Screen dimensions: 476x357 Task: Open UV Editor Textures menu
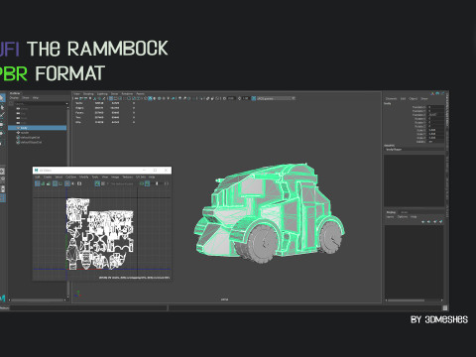[128, 178]
